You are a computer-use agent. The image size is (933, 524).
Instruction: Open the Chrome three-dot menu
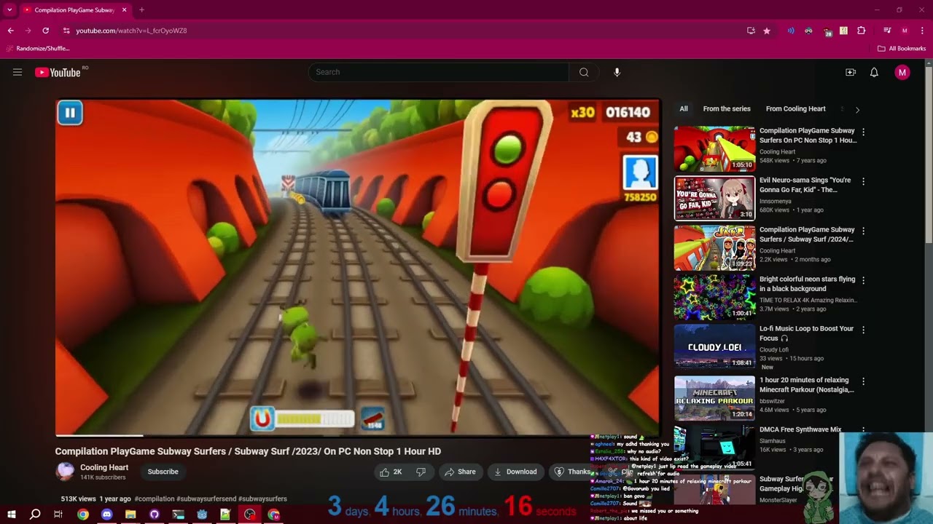922,31
